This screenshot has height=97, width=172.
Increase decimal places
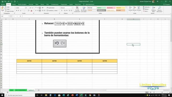69,11
